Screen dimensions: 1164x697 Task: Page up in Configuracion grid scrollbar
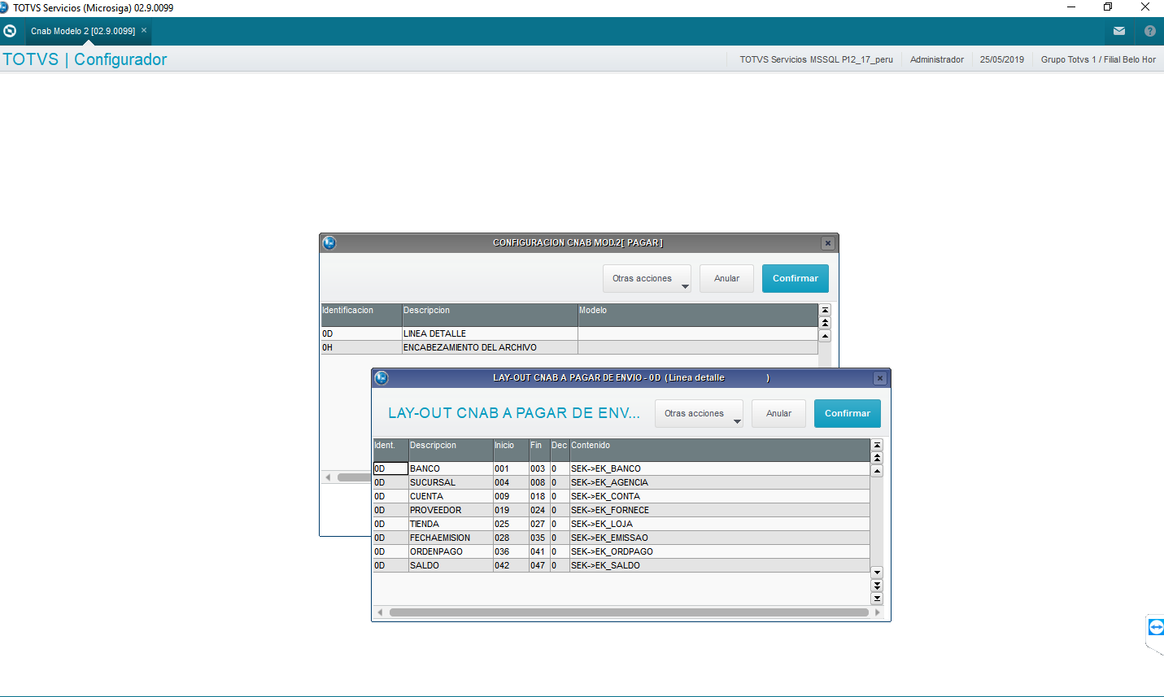pos(825,323)
